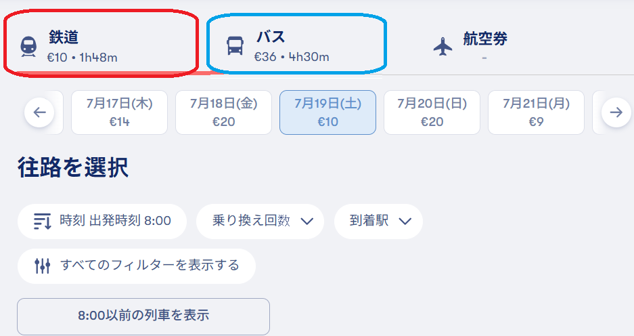Viewport: 634px width, 336px height.
Task: Expand the 乗り換え回数 chevron
Action: point(307,222)
